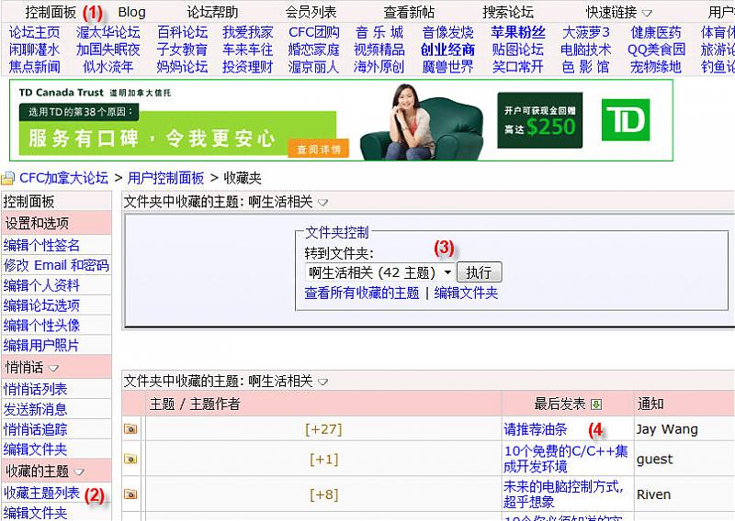Open the 收藏主题列表 sidebar link
735x521 pixels.
point(41,493)
